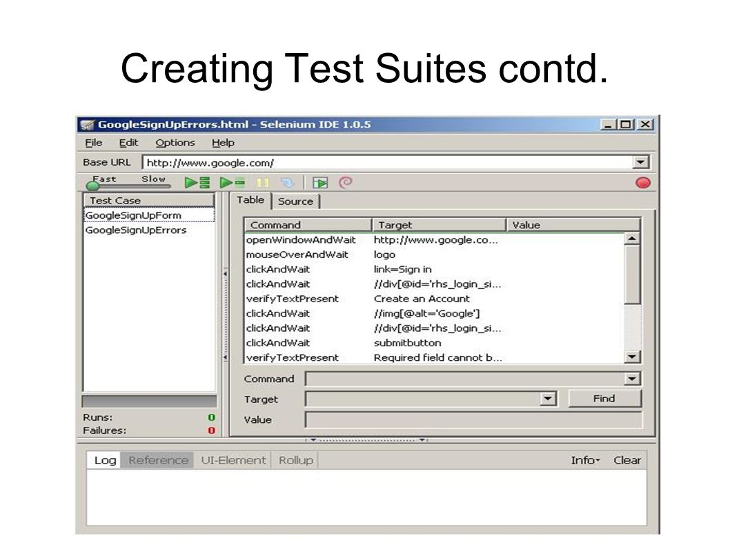
Task: Select the submitbutton target row
Action: 435,343
